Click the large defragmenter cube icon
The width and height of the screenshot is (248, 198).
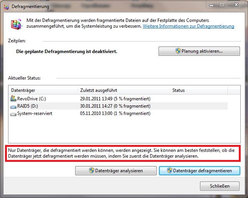[16, 24]
